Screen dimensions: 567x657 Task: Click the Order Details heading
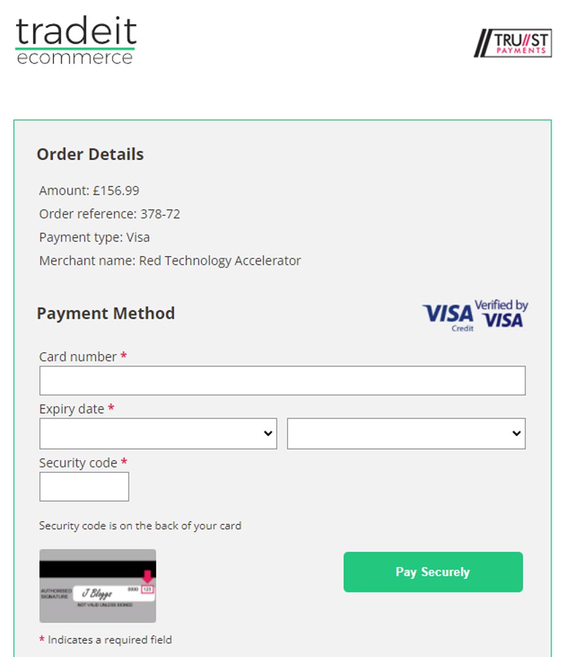tap(90, 154)
